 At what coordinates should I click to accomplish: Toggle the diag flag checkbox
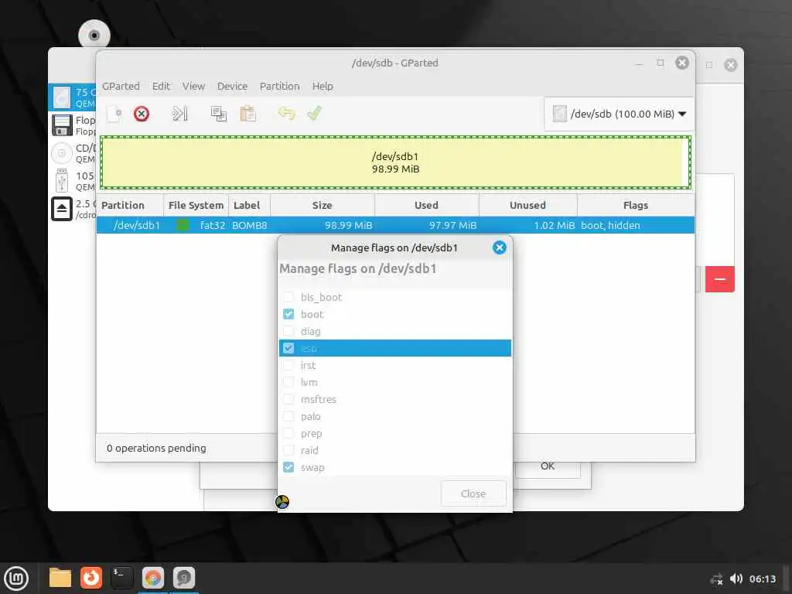click(x=288, y=331)
